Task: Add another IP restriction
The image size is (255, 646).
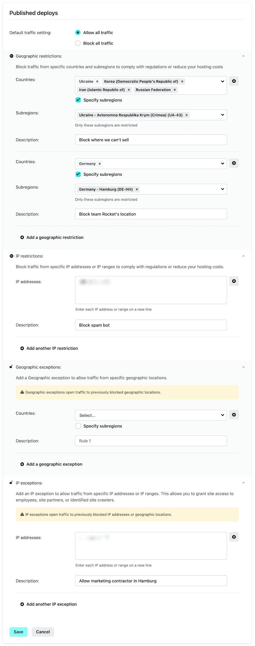Action: click(49, 348)
